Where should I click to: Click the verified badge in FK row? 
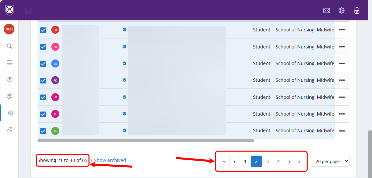[x=124, y=80]
